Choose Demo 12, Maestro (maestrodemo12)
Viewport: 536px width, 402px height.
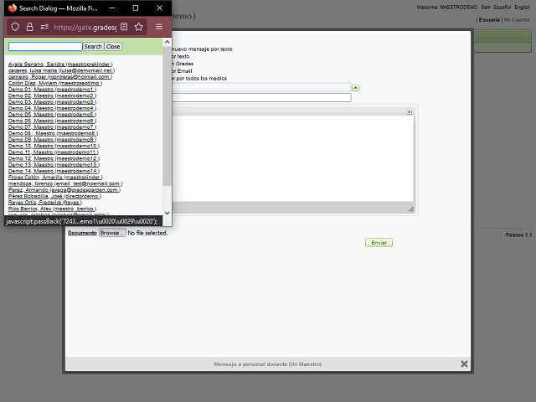[54, 158]
